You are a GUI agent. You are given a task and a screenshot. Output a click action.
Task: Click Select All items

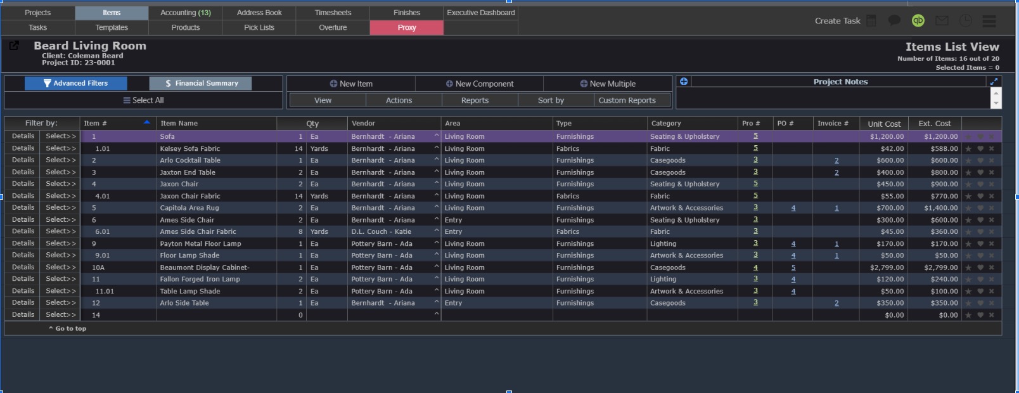pos(143,100)
